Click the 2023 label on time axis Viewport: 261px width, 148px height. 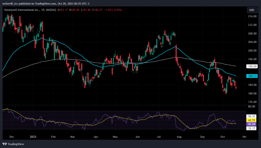(33, 137)
